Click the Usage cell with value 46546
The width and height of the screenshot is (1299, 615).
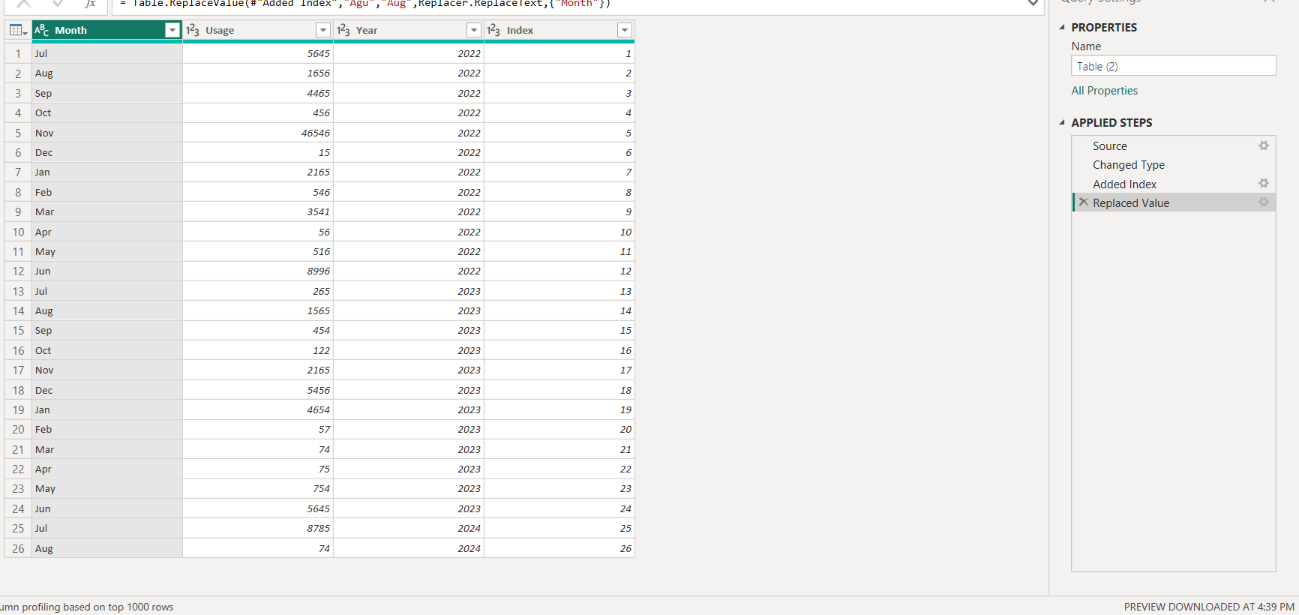coord(258,133)
